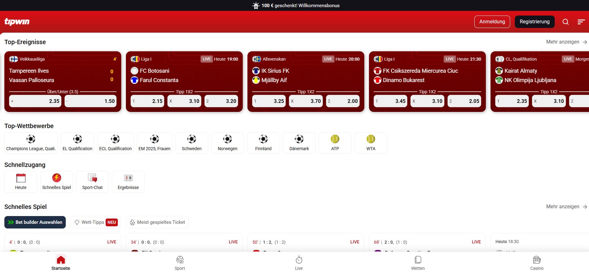
Task: Click the Anmeldung button
Action: point(492,22)
